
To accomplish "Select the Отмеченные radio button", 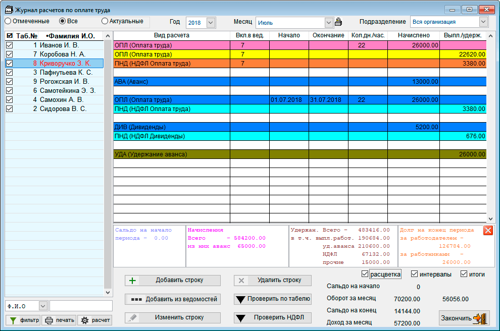I will pos(8,21).
